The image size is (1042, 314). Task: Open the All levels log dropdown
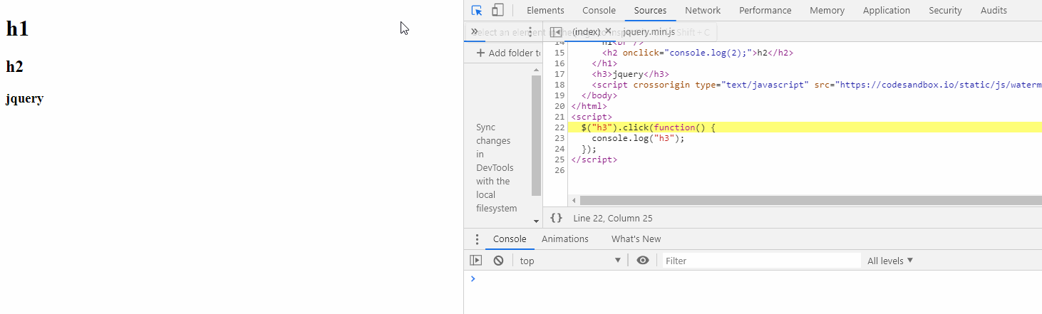(890, 261)
